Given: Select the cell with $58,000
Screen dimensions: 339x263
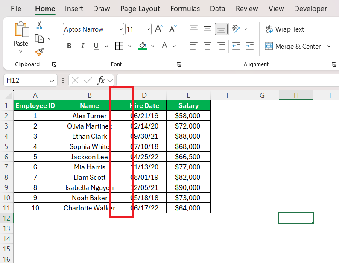Looking at the screenshot, I should coord(189,116).
